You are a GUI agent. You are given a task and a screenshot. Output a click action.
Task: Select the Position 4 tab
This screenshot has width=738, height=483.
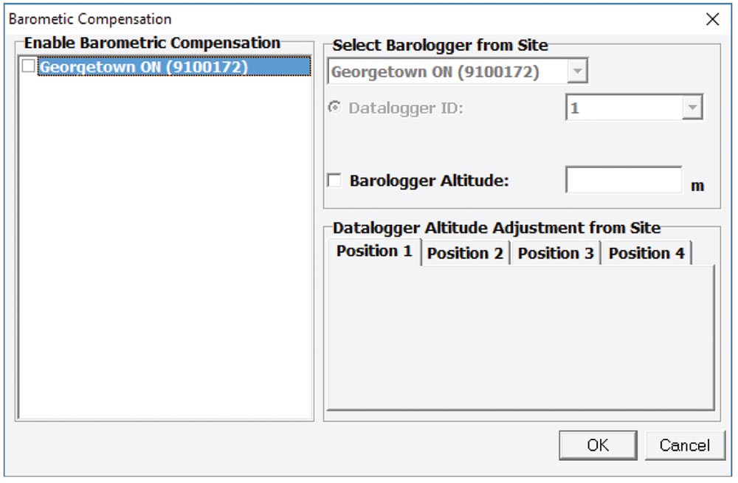646,253
